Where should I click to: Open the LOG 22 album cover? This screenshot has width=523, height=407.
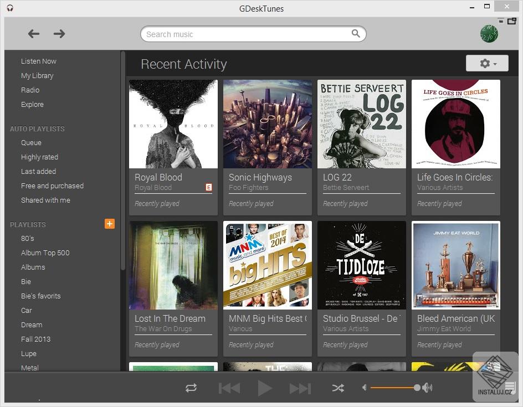pyautogui.click(x=362, y=124)
